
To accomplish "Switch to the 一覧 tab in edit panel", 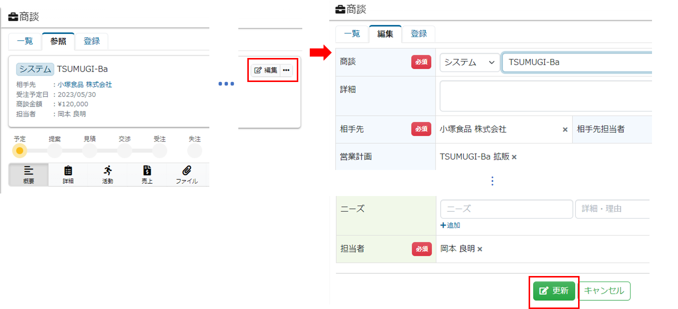I will (x=352, y=34).
